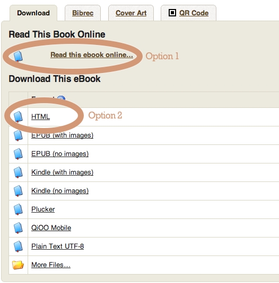
Task: Click the book icon for EPUB (no images)
Action: 18,154
